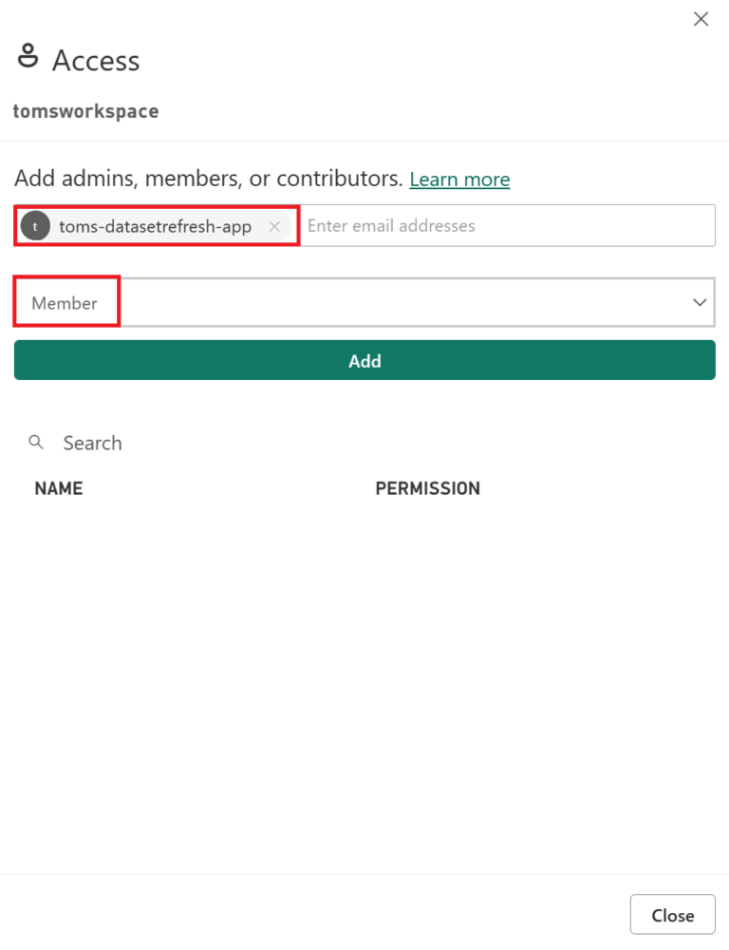The image size is (729, 950).
Task: Click the dropdown chevron on the permission selector
Action: tap(700, 302)
